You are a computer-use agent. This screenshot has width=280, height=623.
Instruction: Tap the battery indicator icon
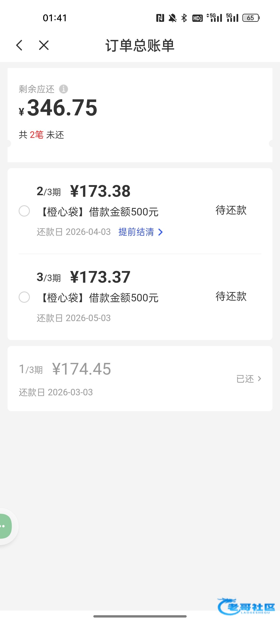click(251, 18)
